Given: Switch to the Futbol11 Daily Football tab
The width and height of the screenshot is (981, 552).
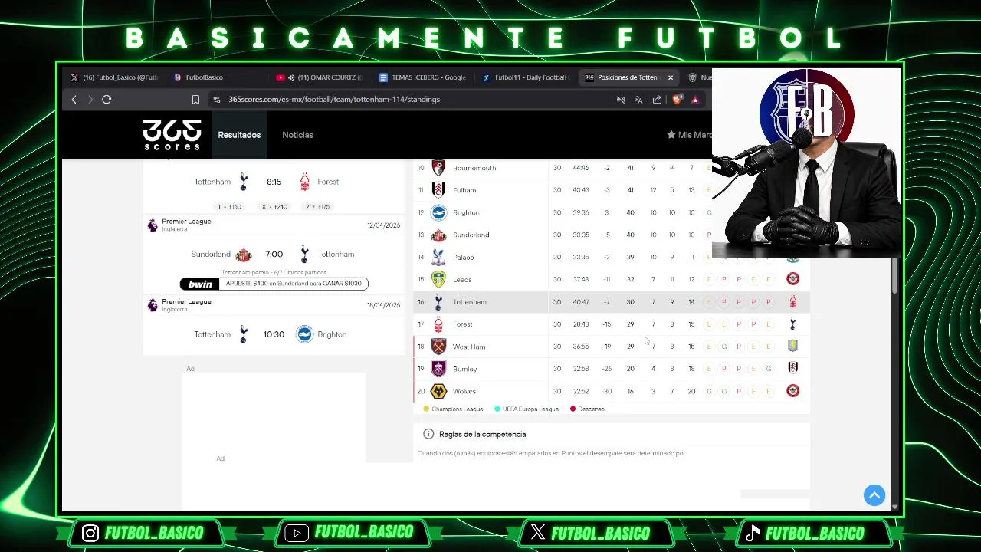Looking at the screenshot, I should (526, 77).
